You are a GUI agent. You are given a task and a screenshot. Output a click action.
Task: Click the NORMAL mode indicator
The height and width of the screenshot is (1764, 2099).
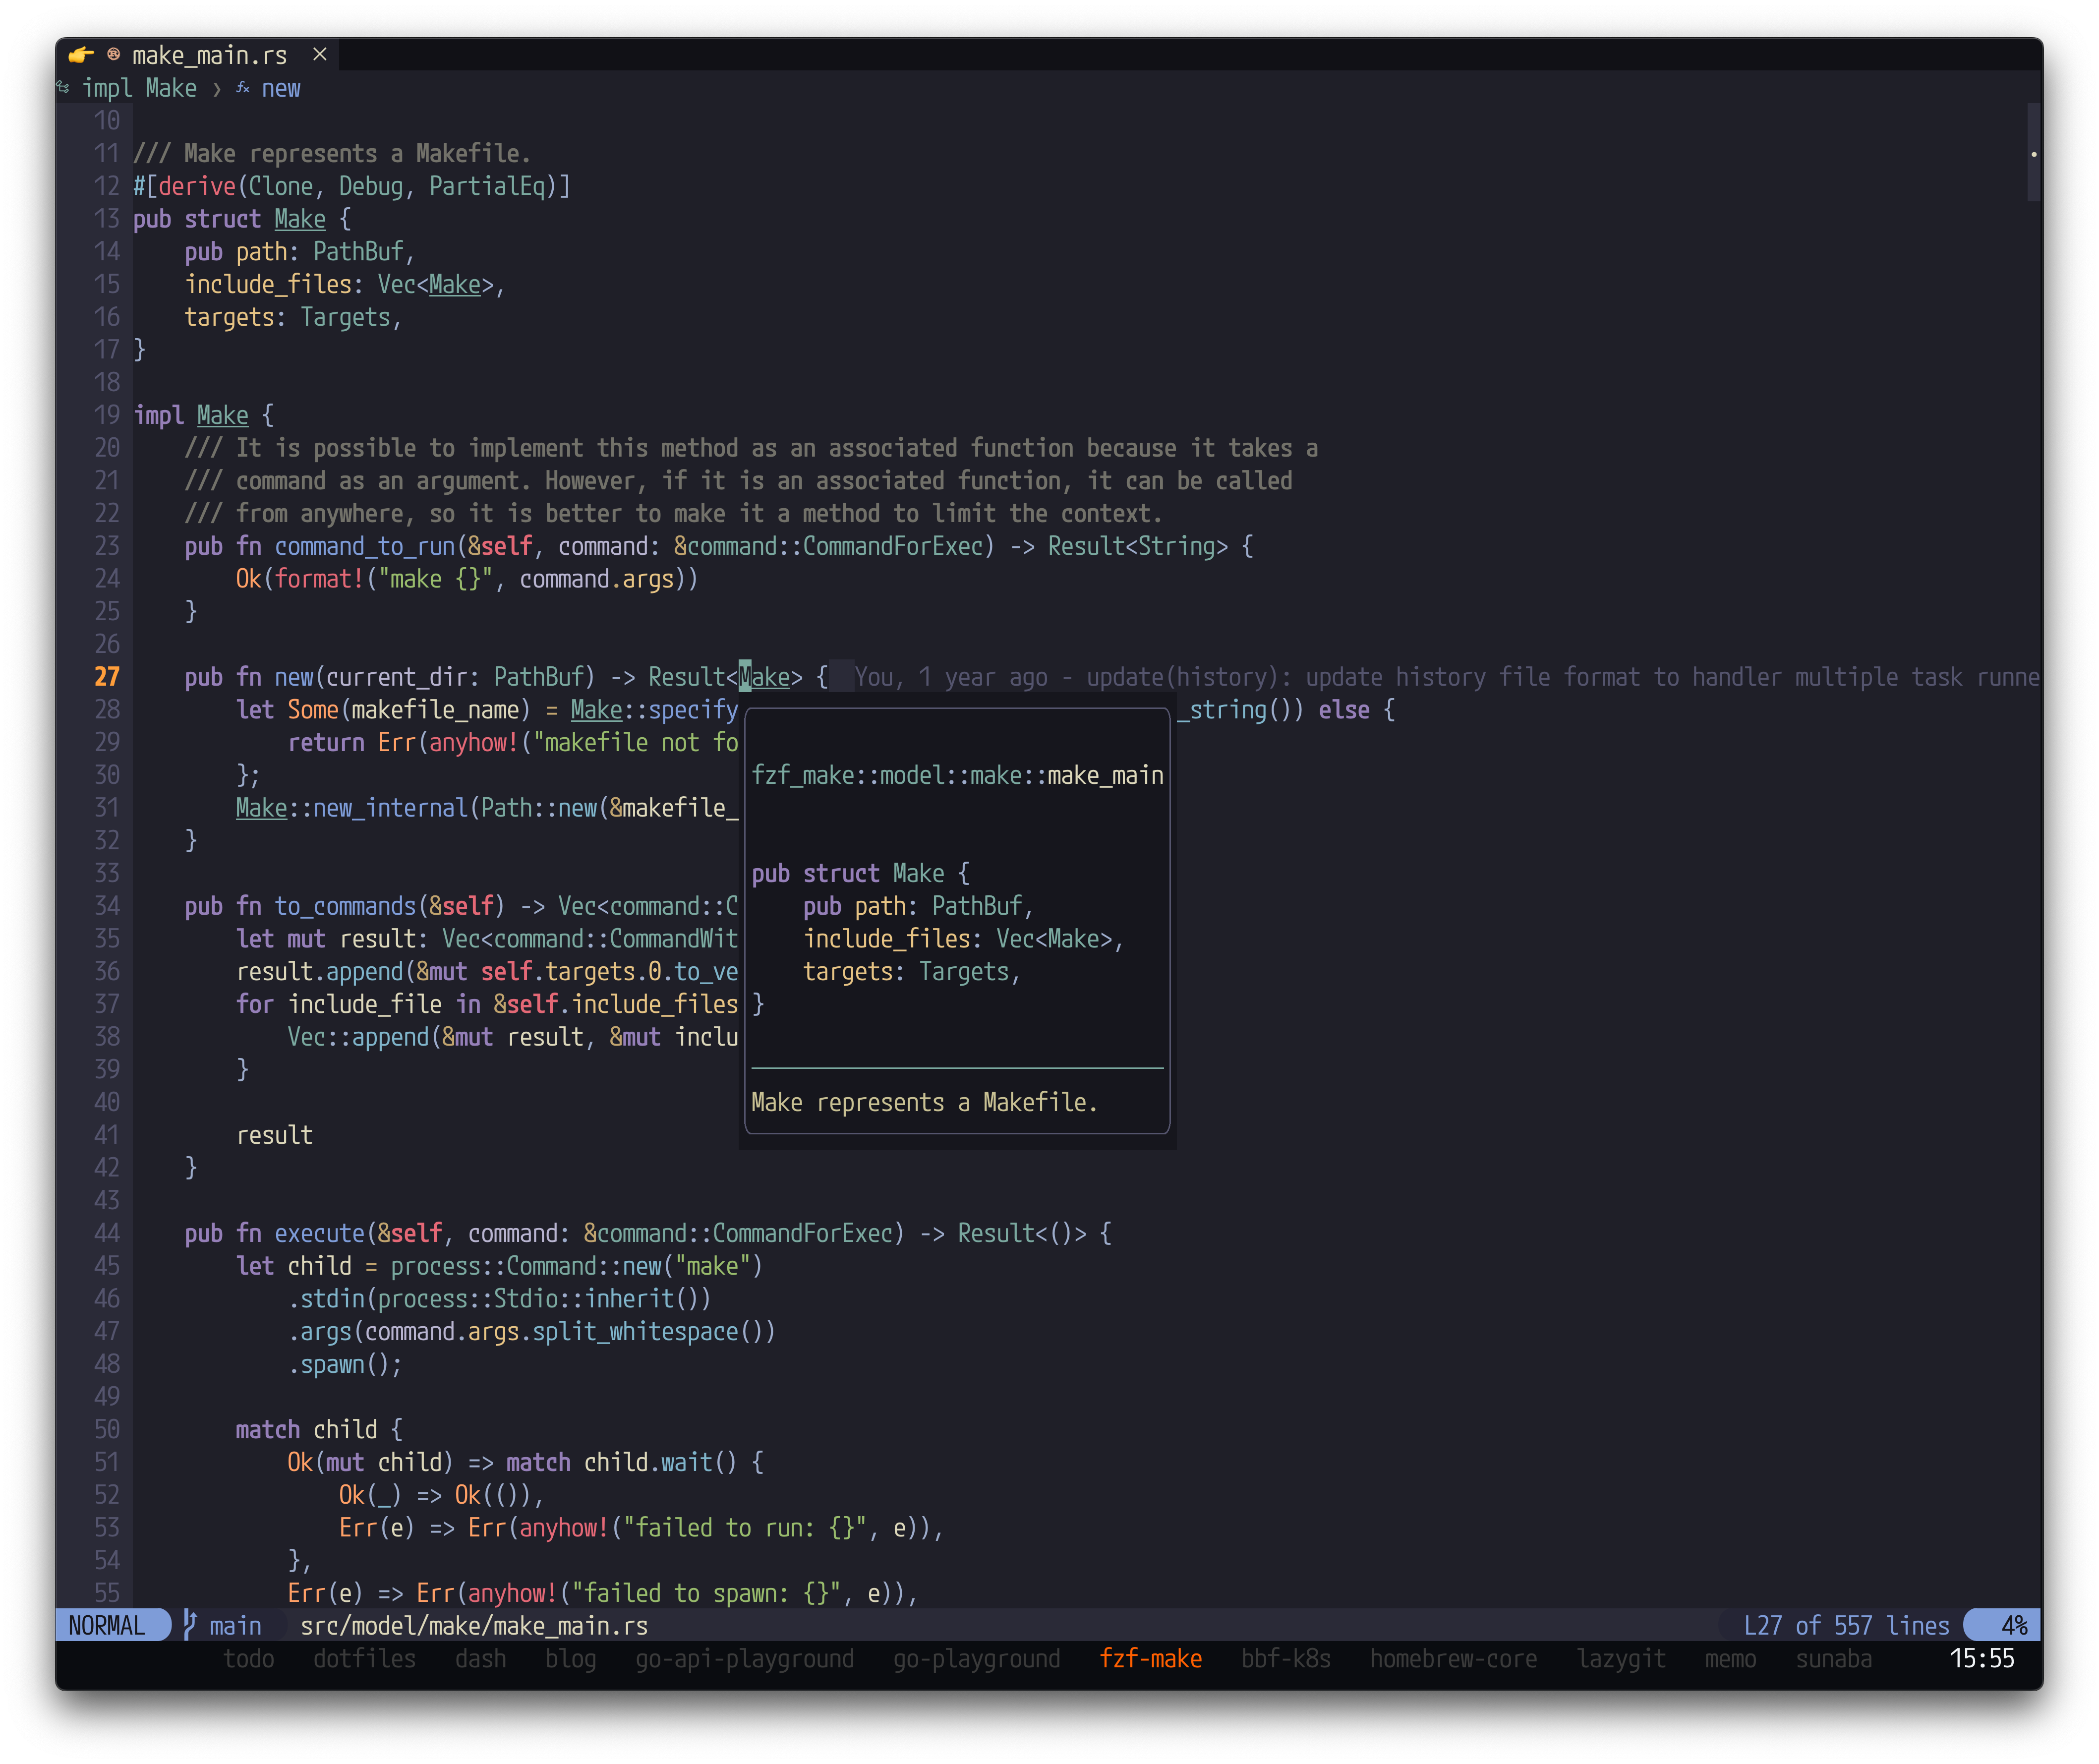107,1625
